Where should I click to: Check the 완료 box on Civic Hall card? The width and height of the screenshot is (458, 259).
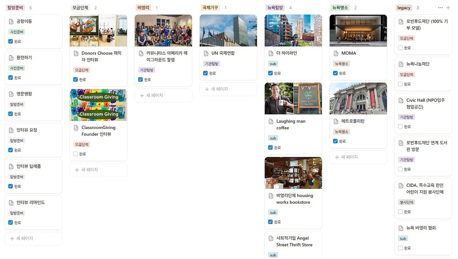400,127
